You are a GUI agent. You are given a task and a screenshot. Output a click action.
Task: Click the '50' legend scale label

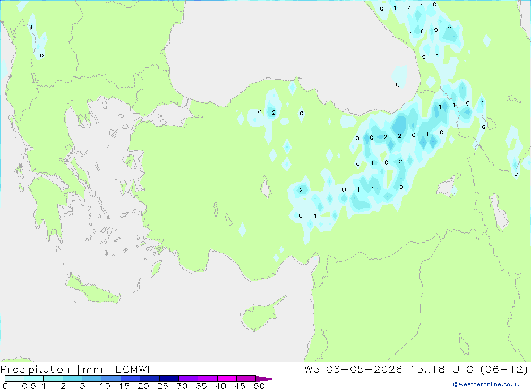[259, 386]
